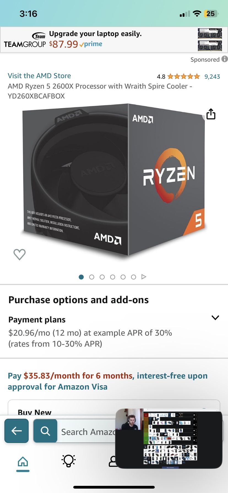228x493 pixels.
Task: Select the sixth image carousel dot
Action: tap(134, 277)
